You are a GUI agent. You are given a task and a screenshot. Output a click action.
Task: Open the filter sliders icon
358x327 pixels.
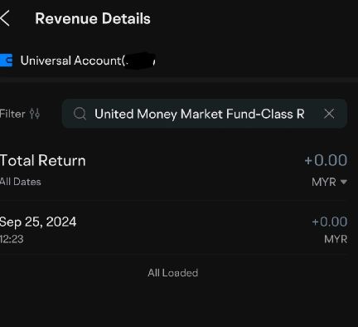tap(35, 114)
